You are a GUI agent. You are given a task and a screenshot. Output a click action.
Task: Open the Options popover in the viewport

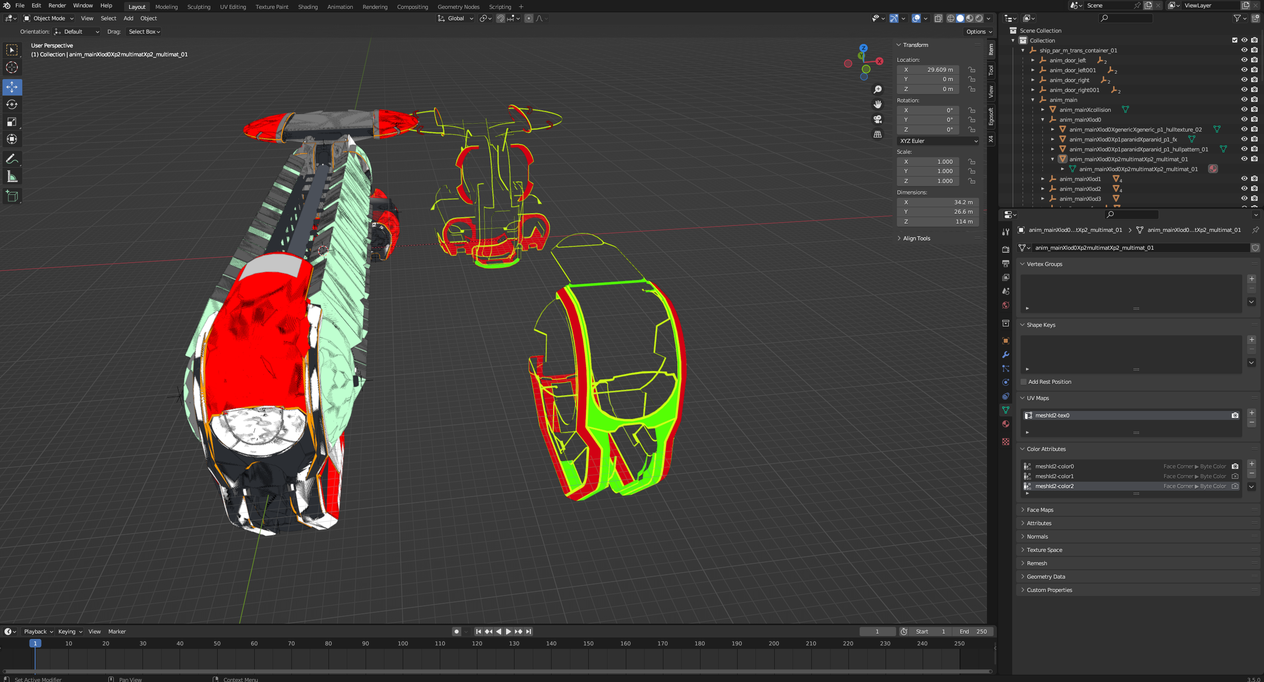click(x=979, y=32)
